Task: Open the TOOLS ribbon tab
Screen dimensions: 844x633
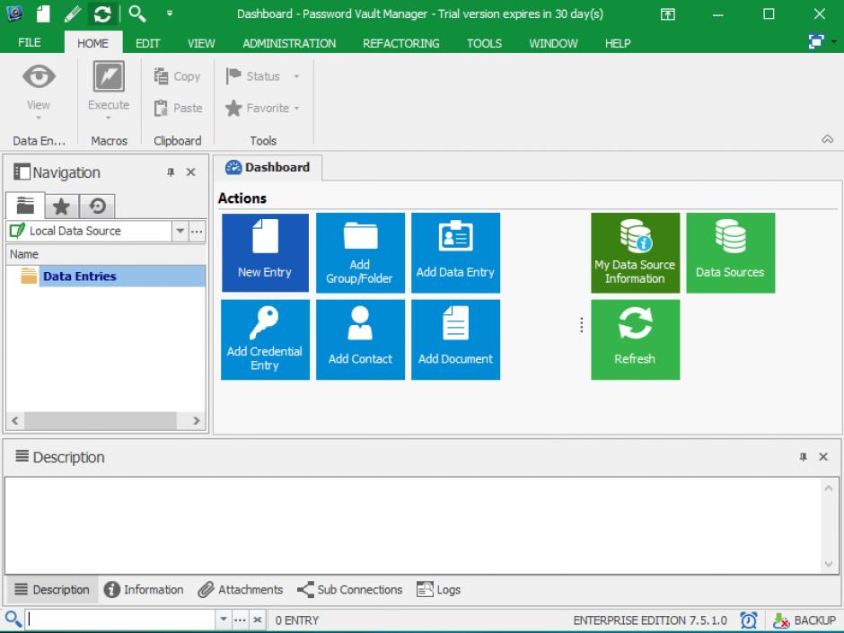Action: click(x=484, y=43)
